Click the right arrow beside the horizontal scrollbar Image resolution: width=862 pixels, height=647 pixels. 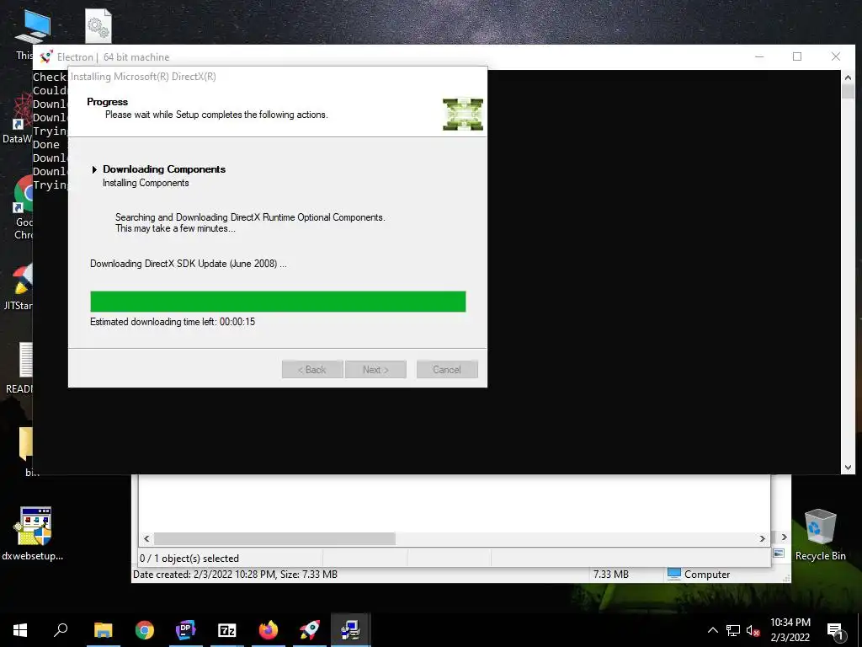coord(784,537)
